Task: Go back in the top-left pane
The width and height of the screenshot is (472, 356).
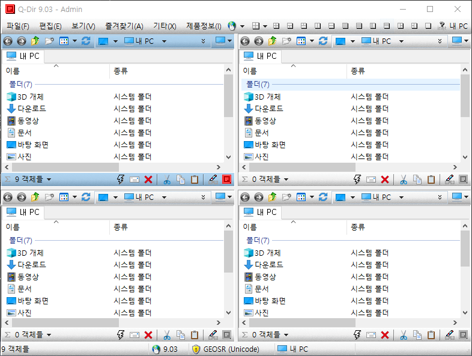Action: point(8,41)
